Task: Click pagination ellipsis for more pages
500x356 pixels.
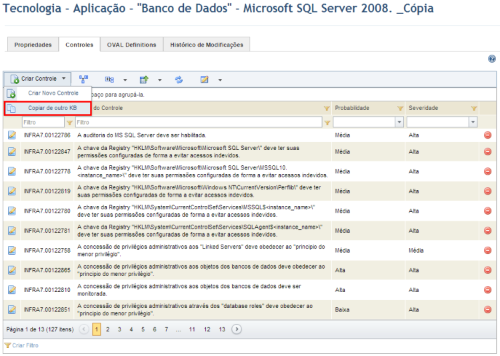Action: pos(178,330)
